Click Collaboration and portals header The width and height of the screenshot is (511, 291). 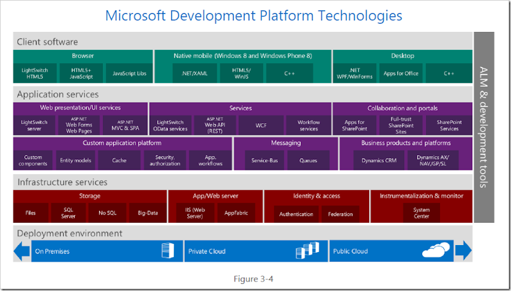402,108
